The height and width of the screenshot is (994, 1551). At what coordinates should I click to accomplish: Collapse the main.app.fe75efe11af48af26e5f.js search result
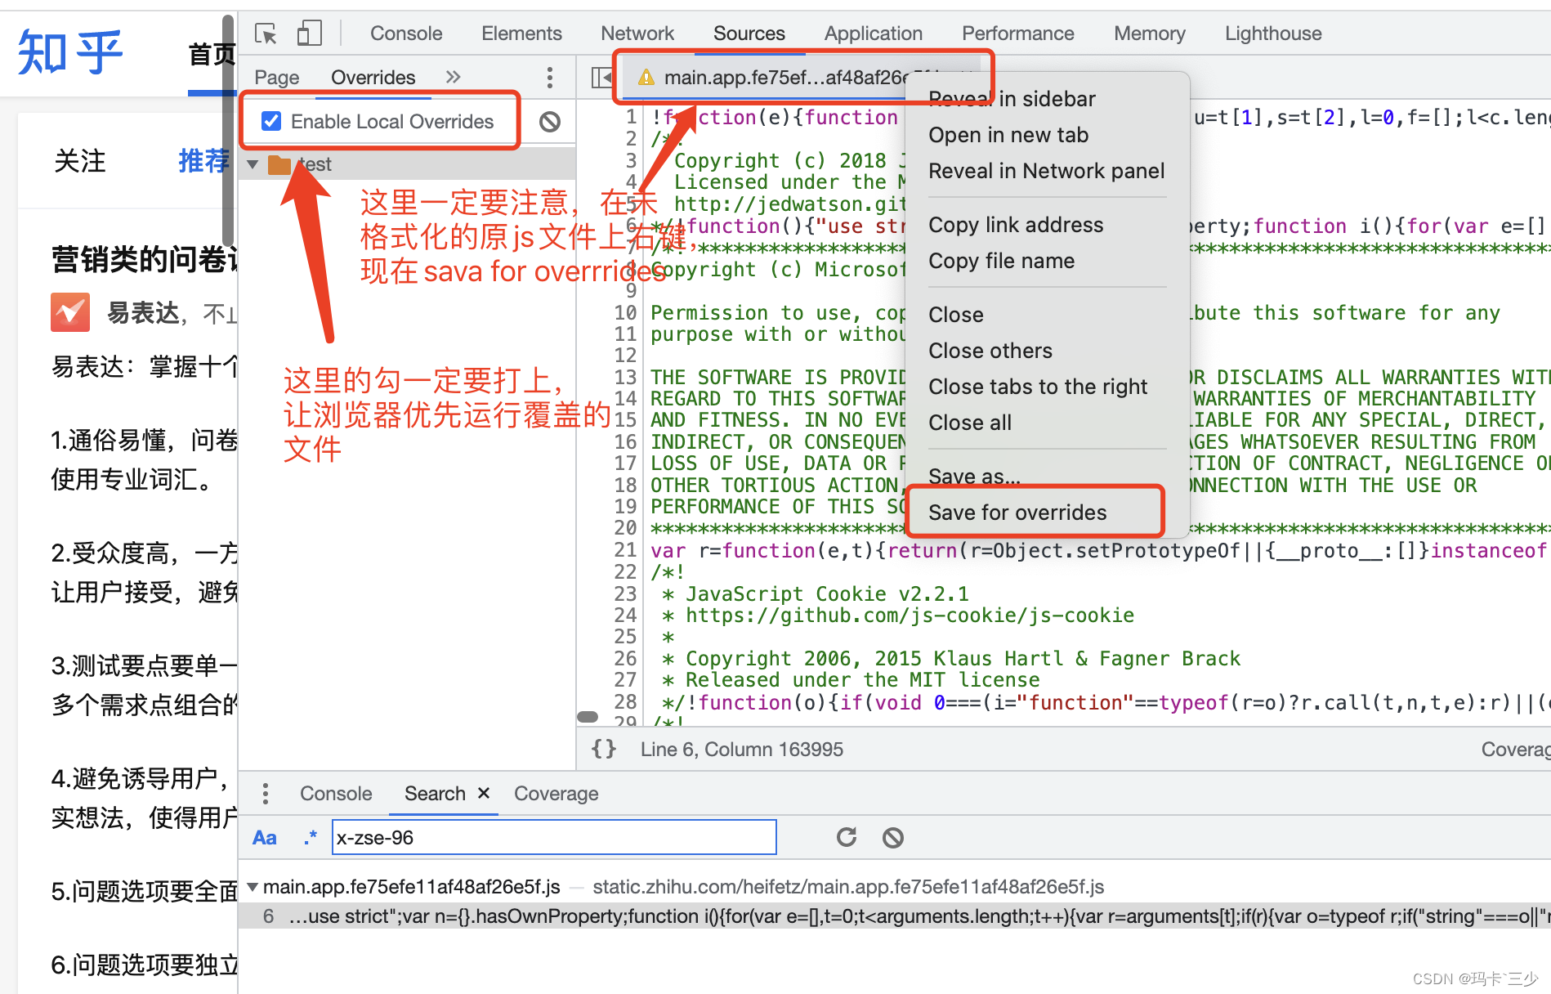point(253,887)
